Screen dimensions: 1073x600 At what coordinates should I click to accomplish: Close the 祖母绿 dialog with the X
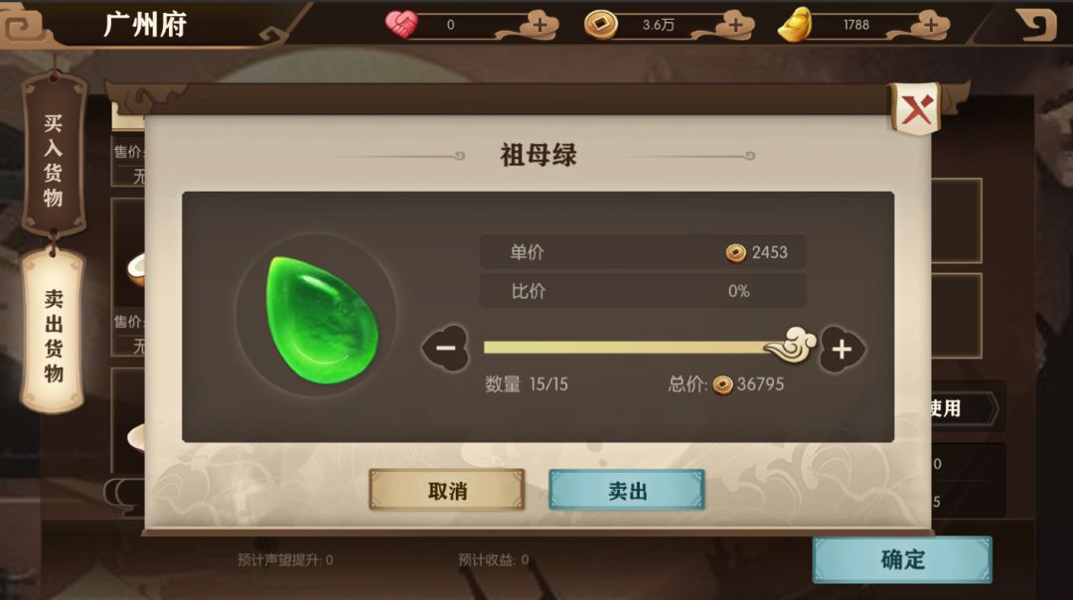[916, 108]
